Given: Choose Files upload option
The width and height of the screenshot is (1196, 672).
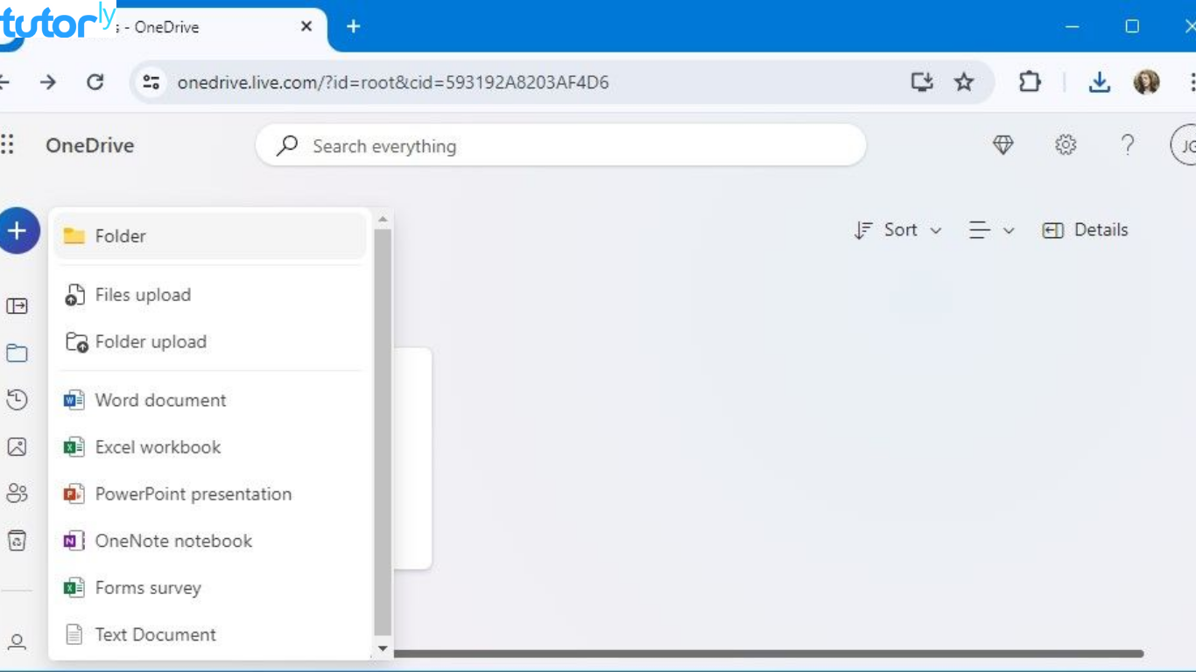Looking at the screenshot, I should tap(210, 295).
